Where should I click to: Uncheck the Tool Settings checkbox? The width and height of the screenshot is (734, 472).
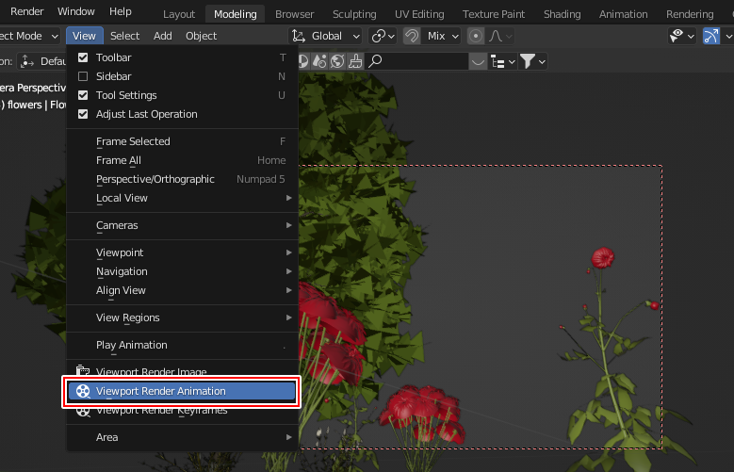click(83, 95)
